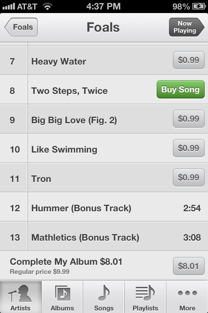Tap the $8.01 Complete My Album button
208x313 pixels.
pyautogui.click(x=189, y=266)
